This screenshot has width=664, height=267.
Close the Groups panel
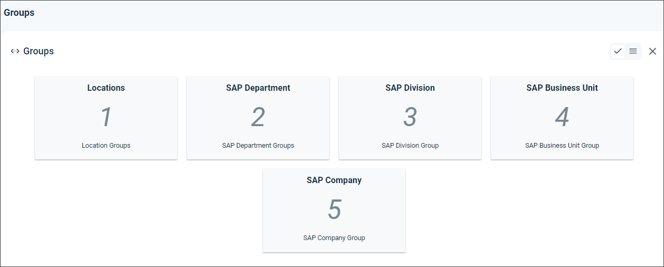652,51
